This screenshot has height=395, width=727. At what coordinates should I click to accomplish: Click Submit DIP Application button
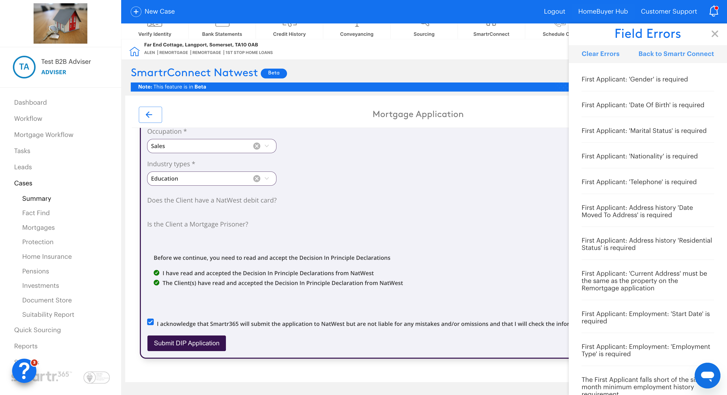(x=187, y=343)
